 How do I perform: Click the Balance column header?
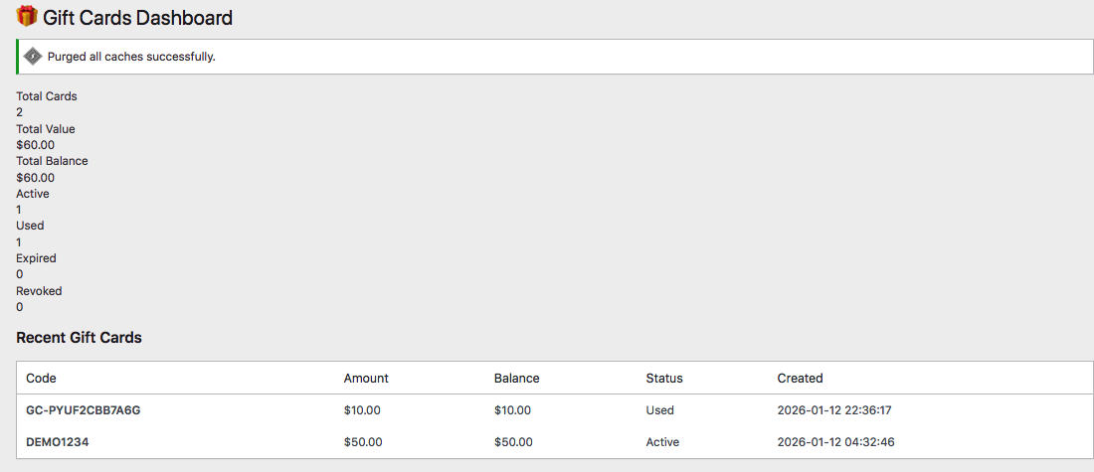click(x=516, y=379)
